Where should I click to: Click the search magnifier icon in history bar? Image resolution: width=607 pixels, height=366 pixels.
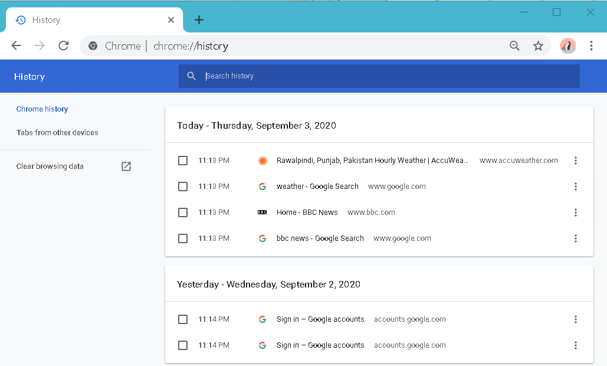(x=191, y=76)
